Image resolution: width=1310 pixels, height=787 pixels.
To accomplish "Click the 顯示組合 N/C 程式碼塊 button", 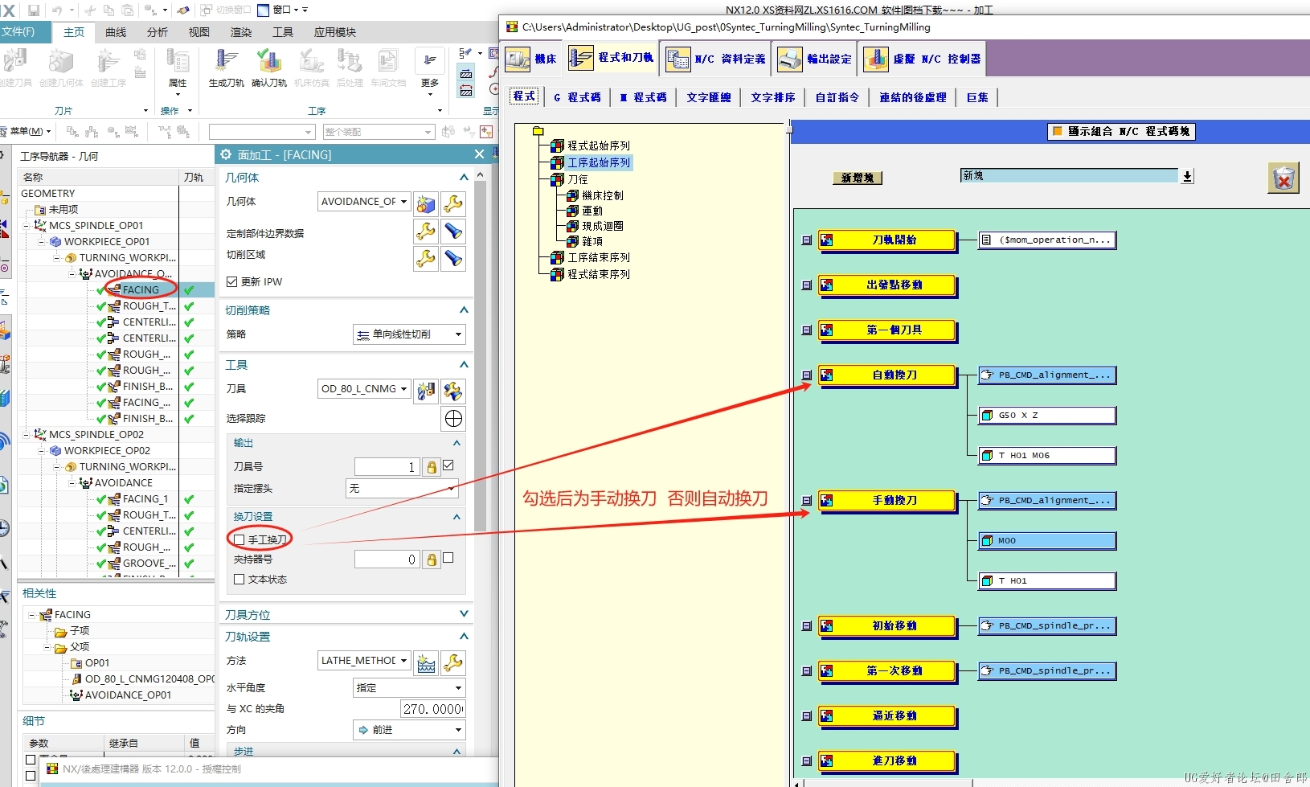I will (1122, 131).
